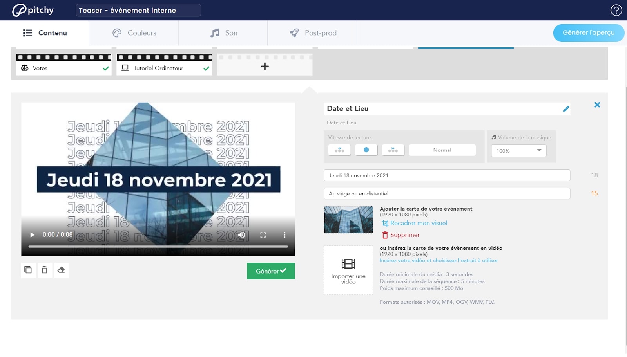Click the Au siège ou en distantiel field
Image resolution: width=627 pixels, height=357 pixels.
click(x=447, y=193)
